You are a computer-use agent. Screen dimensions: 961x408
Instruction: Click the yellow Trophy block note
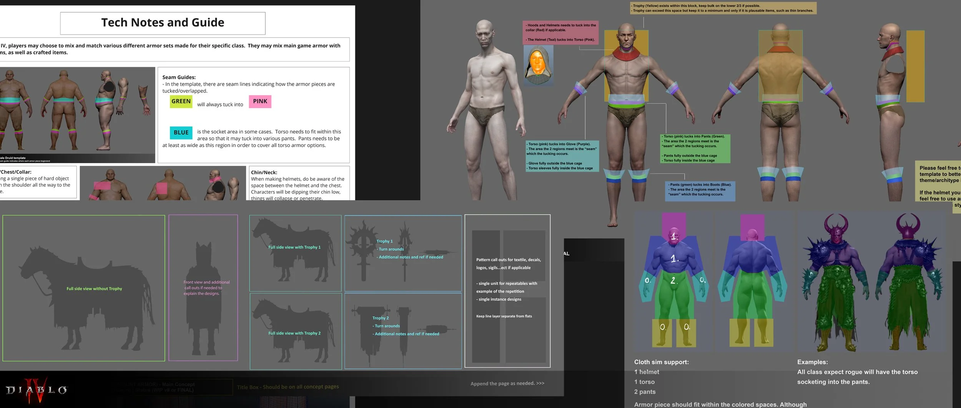click(723, 8)
